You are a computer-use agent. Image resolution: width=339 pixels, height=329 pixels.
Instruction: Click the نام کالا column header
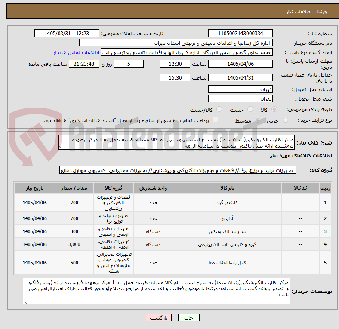(227, 188)
